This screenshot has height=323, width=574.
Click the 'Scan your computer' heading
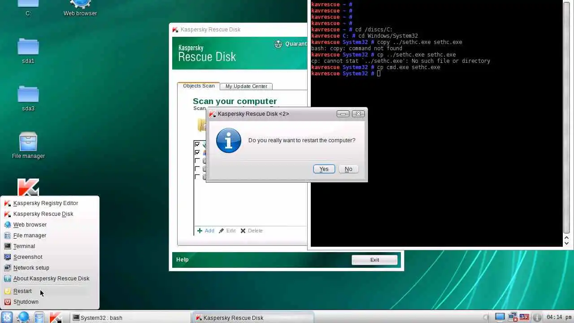(x=235, y=101)
